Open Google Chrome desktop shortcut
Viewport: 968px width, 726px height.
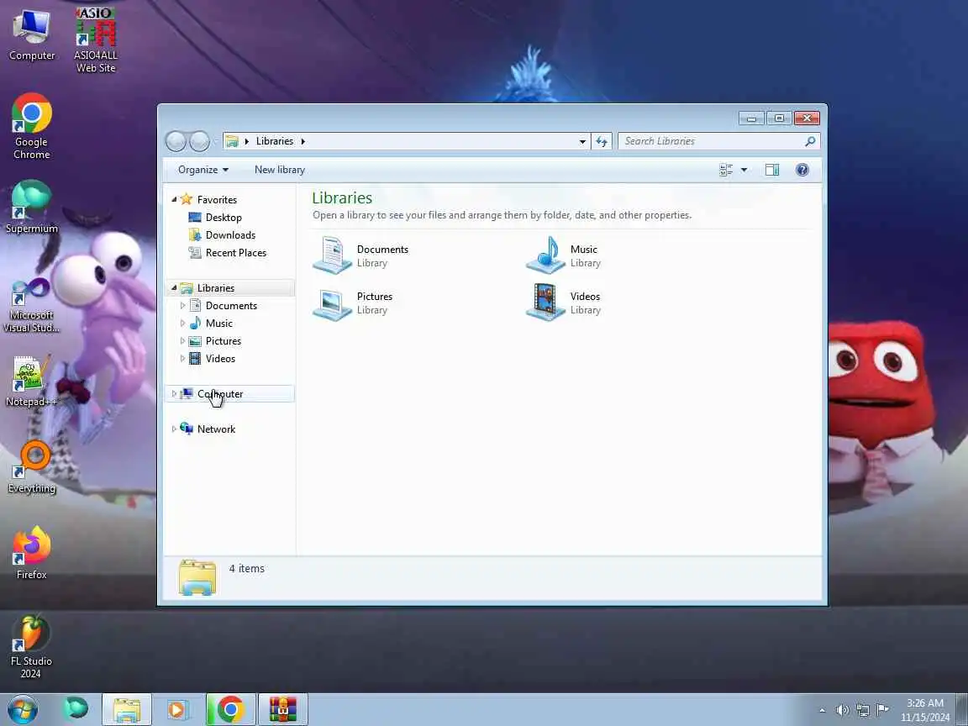pos(31,127)
